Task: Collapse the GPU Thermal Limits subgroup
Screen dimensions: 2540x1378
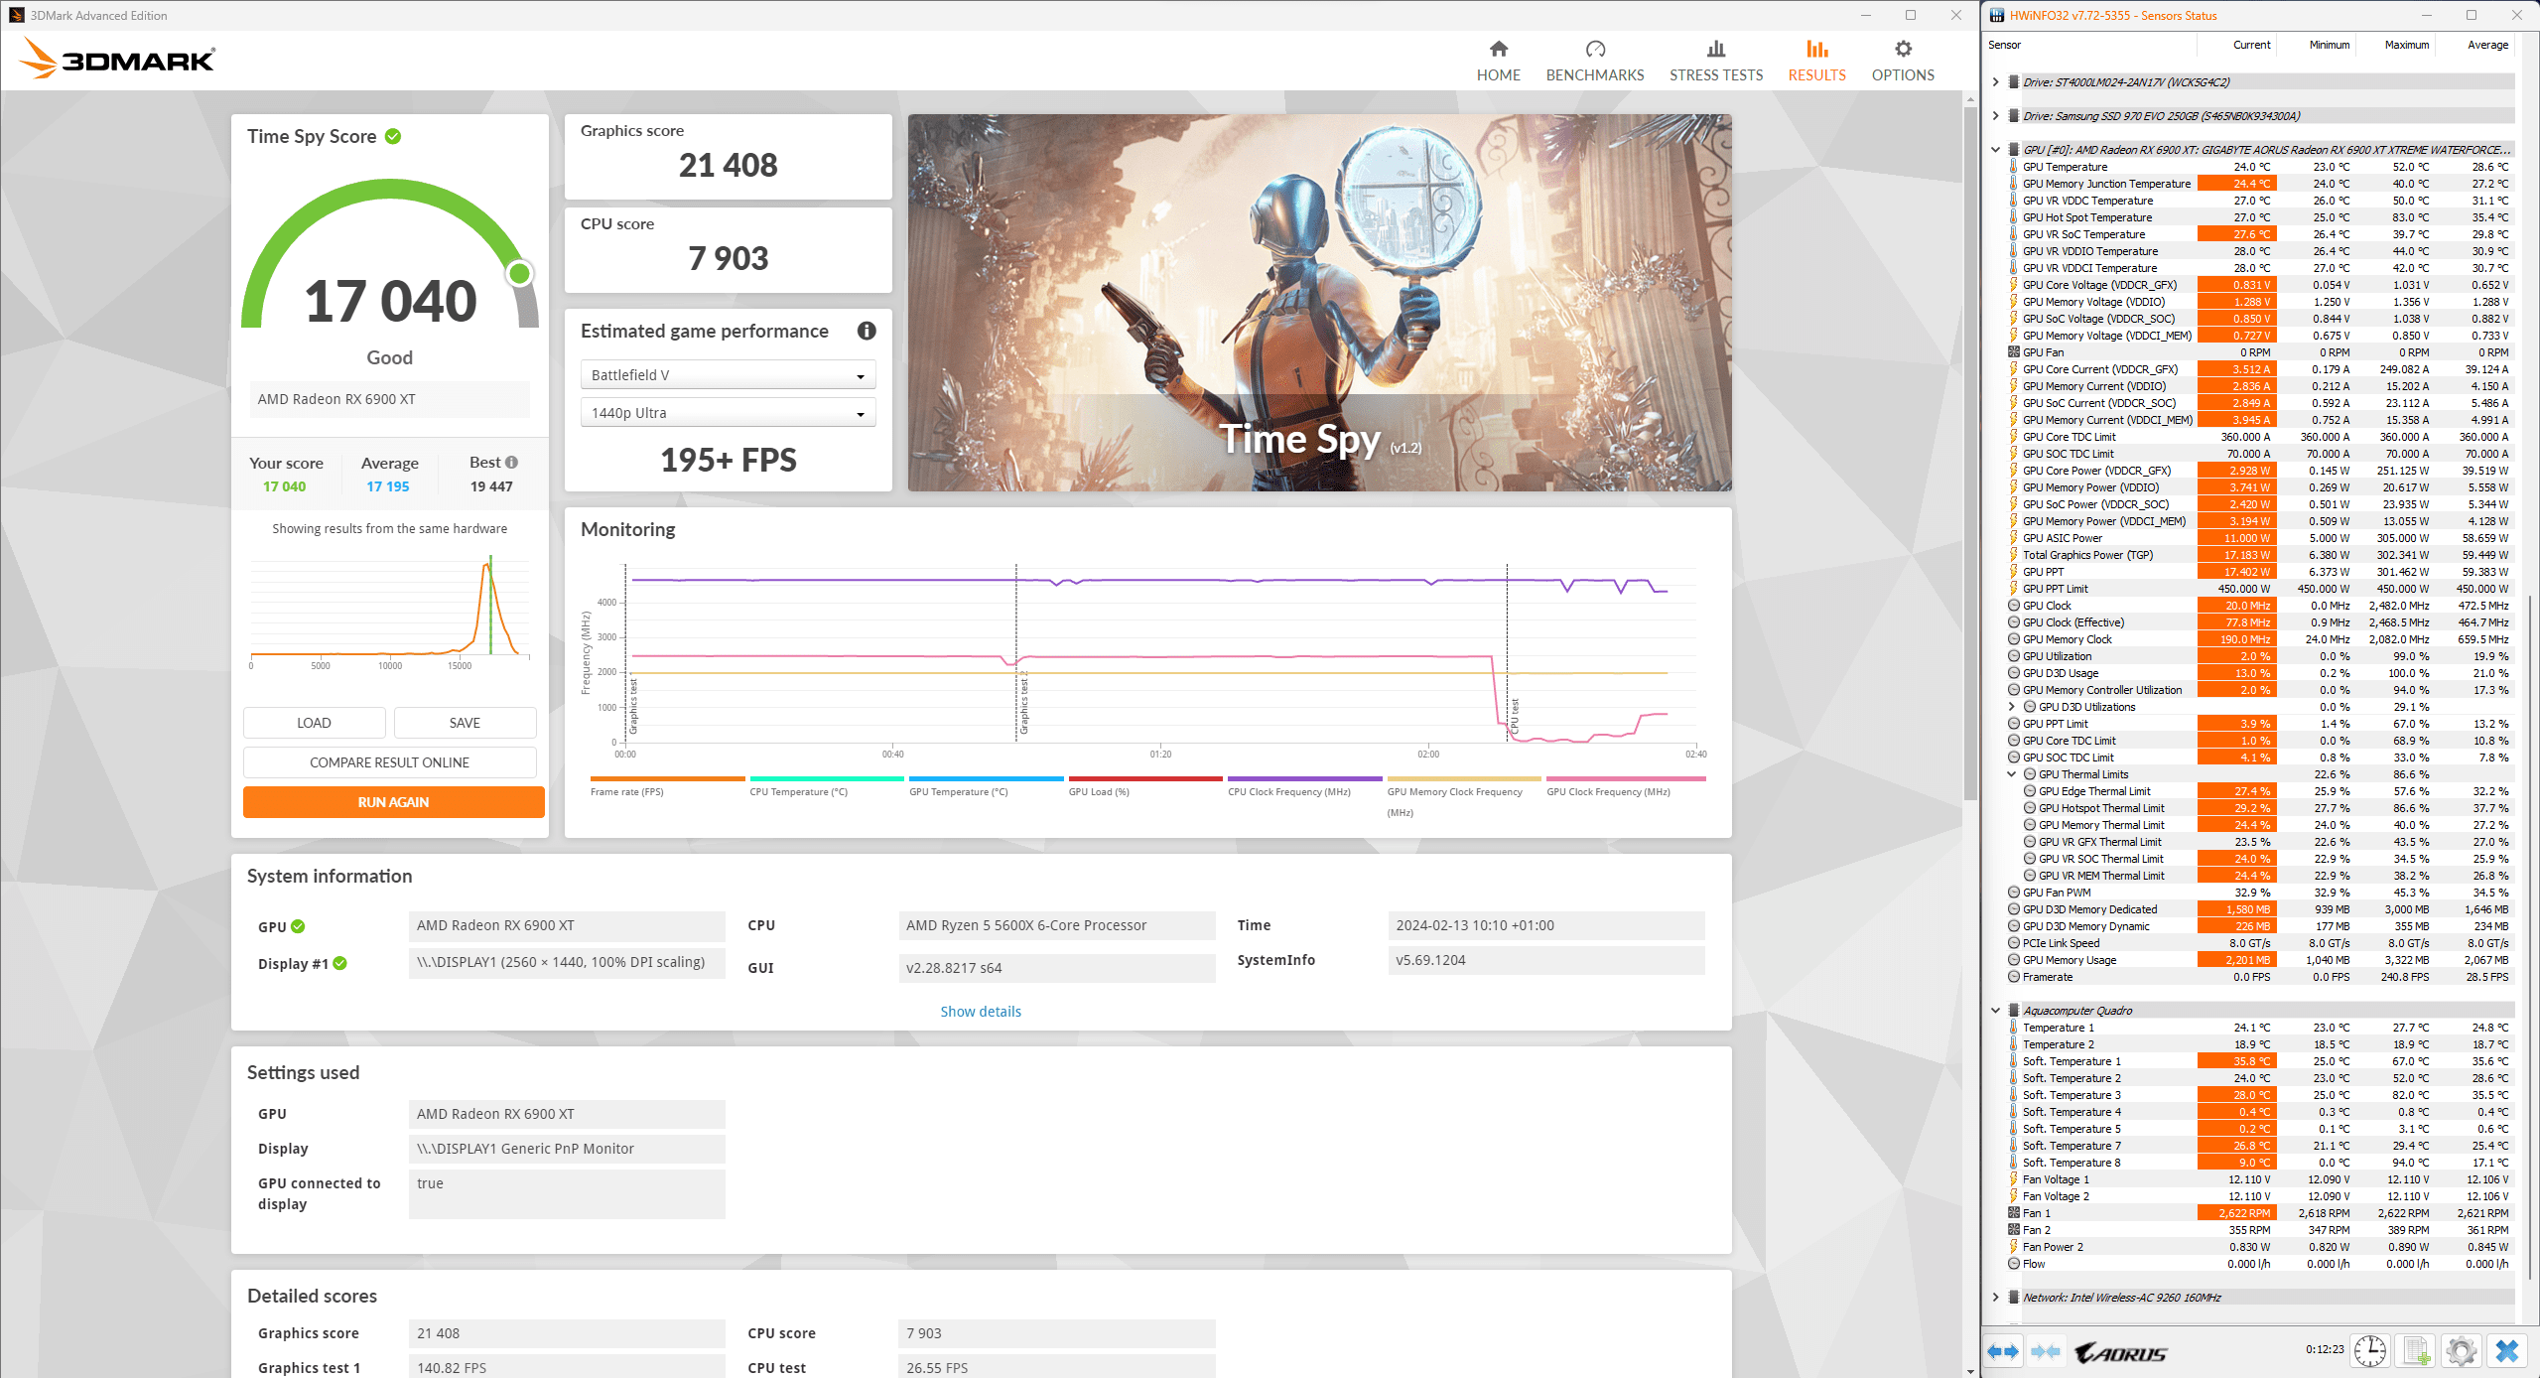Action: pyautogui.click(x=2012, y=774)
